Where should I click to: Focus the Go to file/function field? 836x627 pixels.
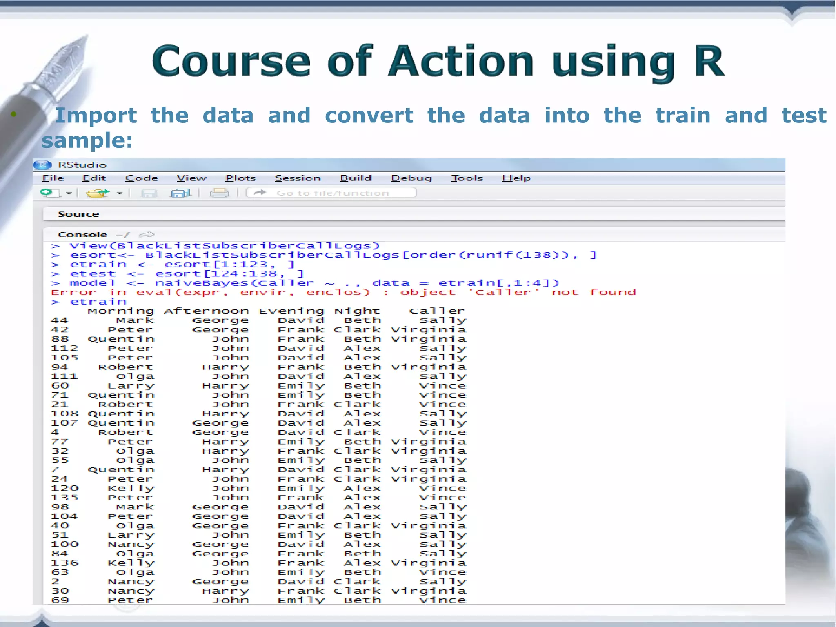(x=331, y=193)
